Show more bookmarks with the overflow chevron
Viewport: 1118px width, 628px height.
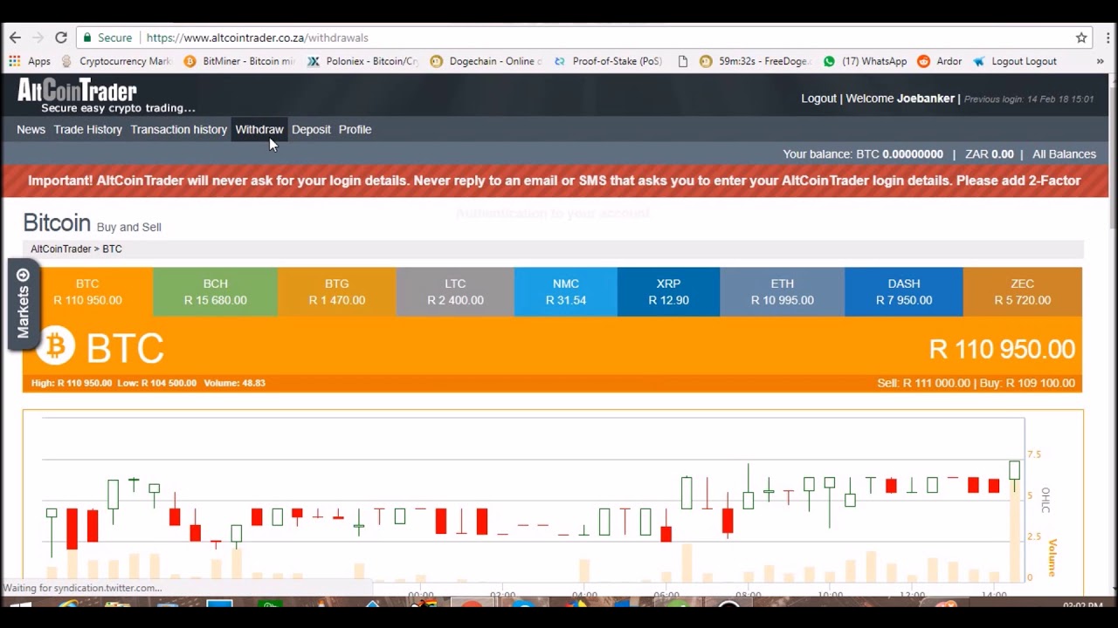1100,61
